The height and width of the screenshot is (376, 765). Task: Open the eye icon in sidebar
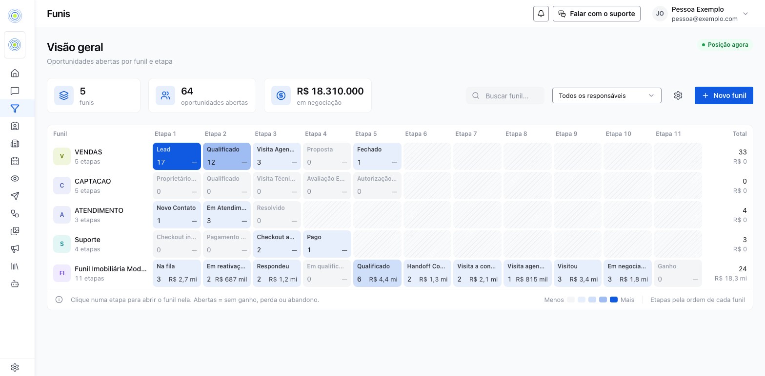15,178
